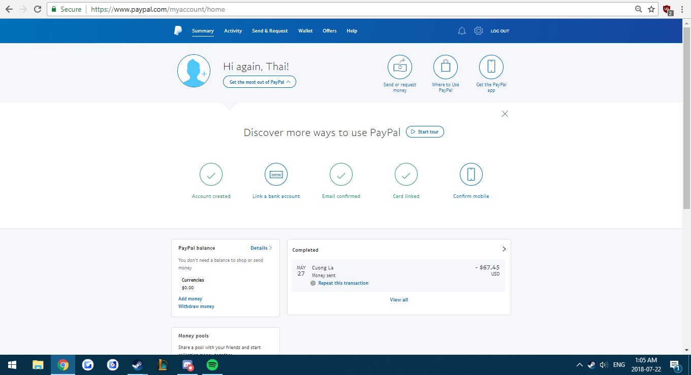Bookmark this page with the star icon
This screenshot has height=375, width=691.
pyautogui.click(x=651, y=9)
